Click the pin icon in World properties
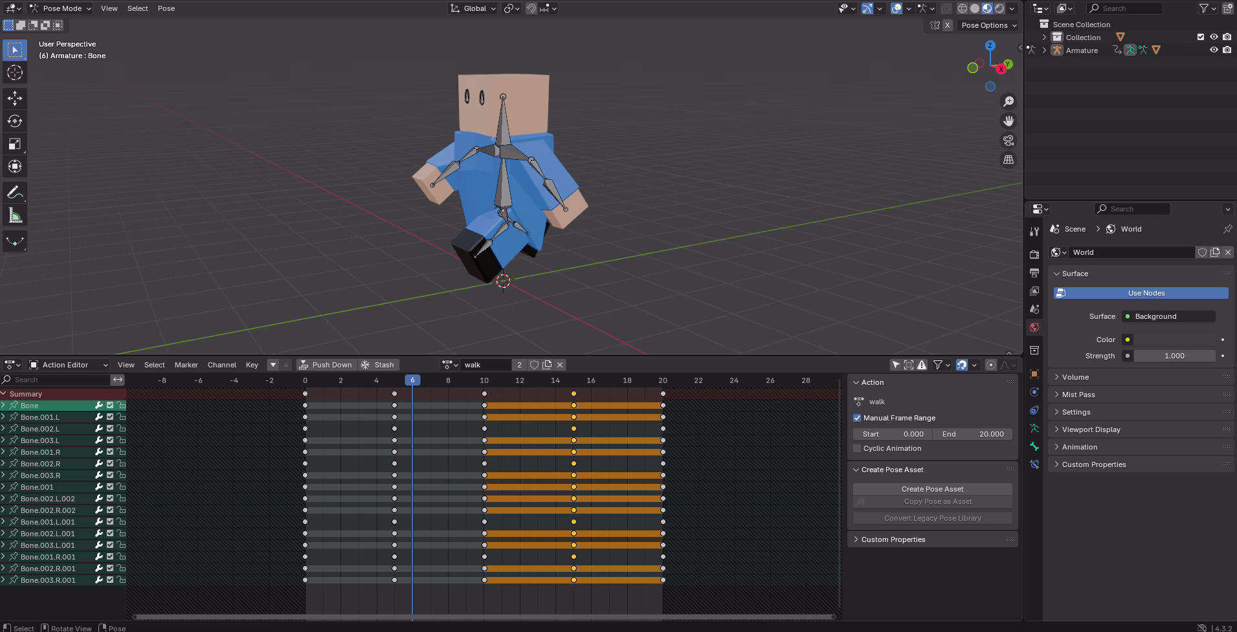Viewport: 1237px width, 632px height. point(1227,229)
